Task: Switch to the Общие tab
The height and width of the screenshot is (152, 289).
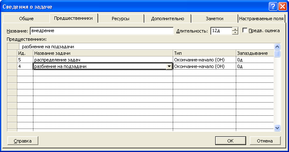Action: pyautogui.click(x=26, y=19)
